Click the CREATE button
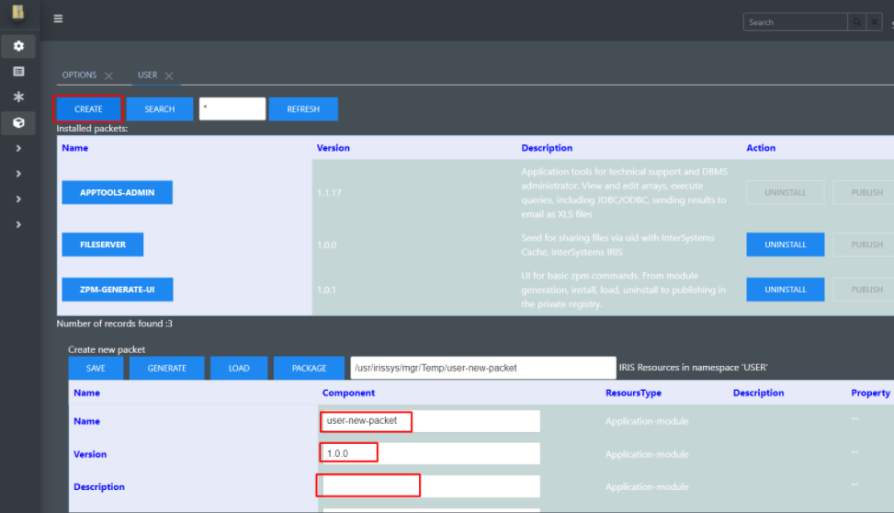This screenshot has height=513, width=894. click(x=88, y=109)
